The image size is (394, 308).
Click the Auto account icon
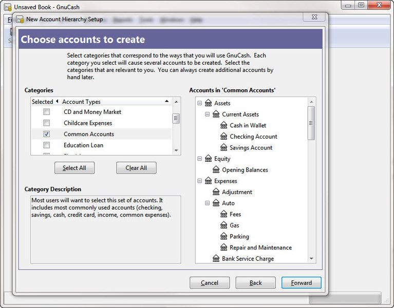point(216,203)
